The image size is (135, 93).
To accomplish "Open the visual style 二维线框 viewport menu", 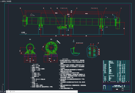I will [x=8, y=1].
